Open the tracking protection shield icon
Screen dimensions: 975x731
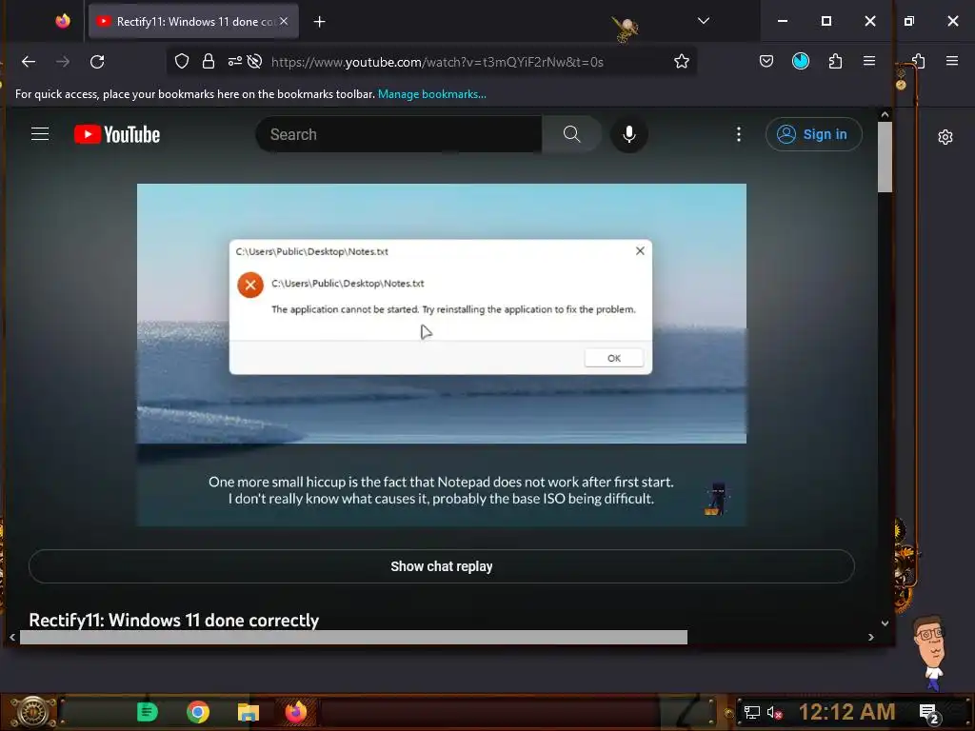(182, 62)
